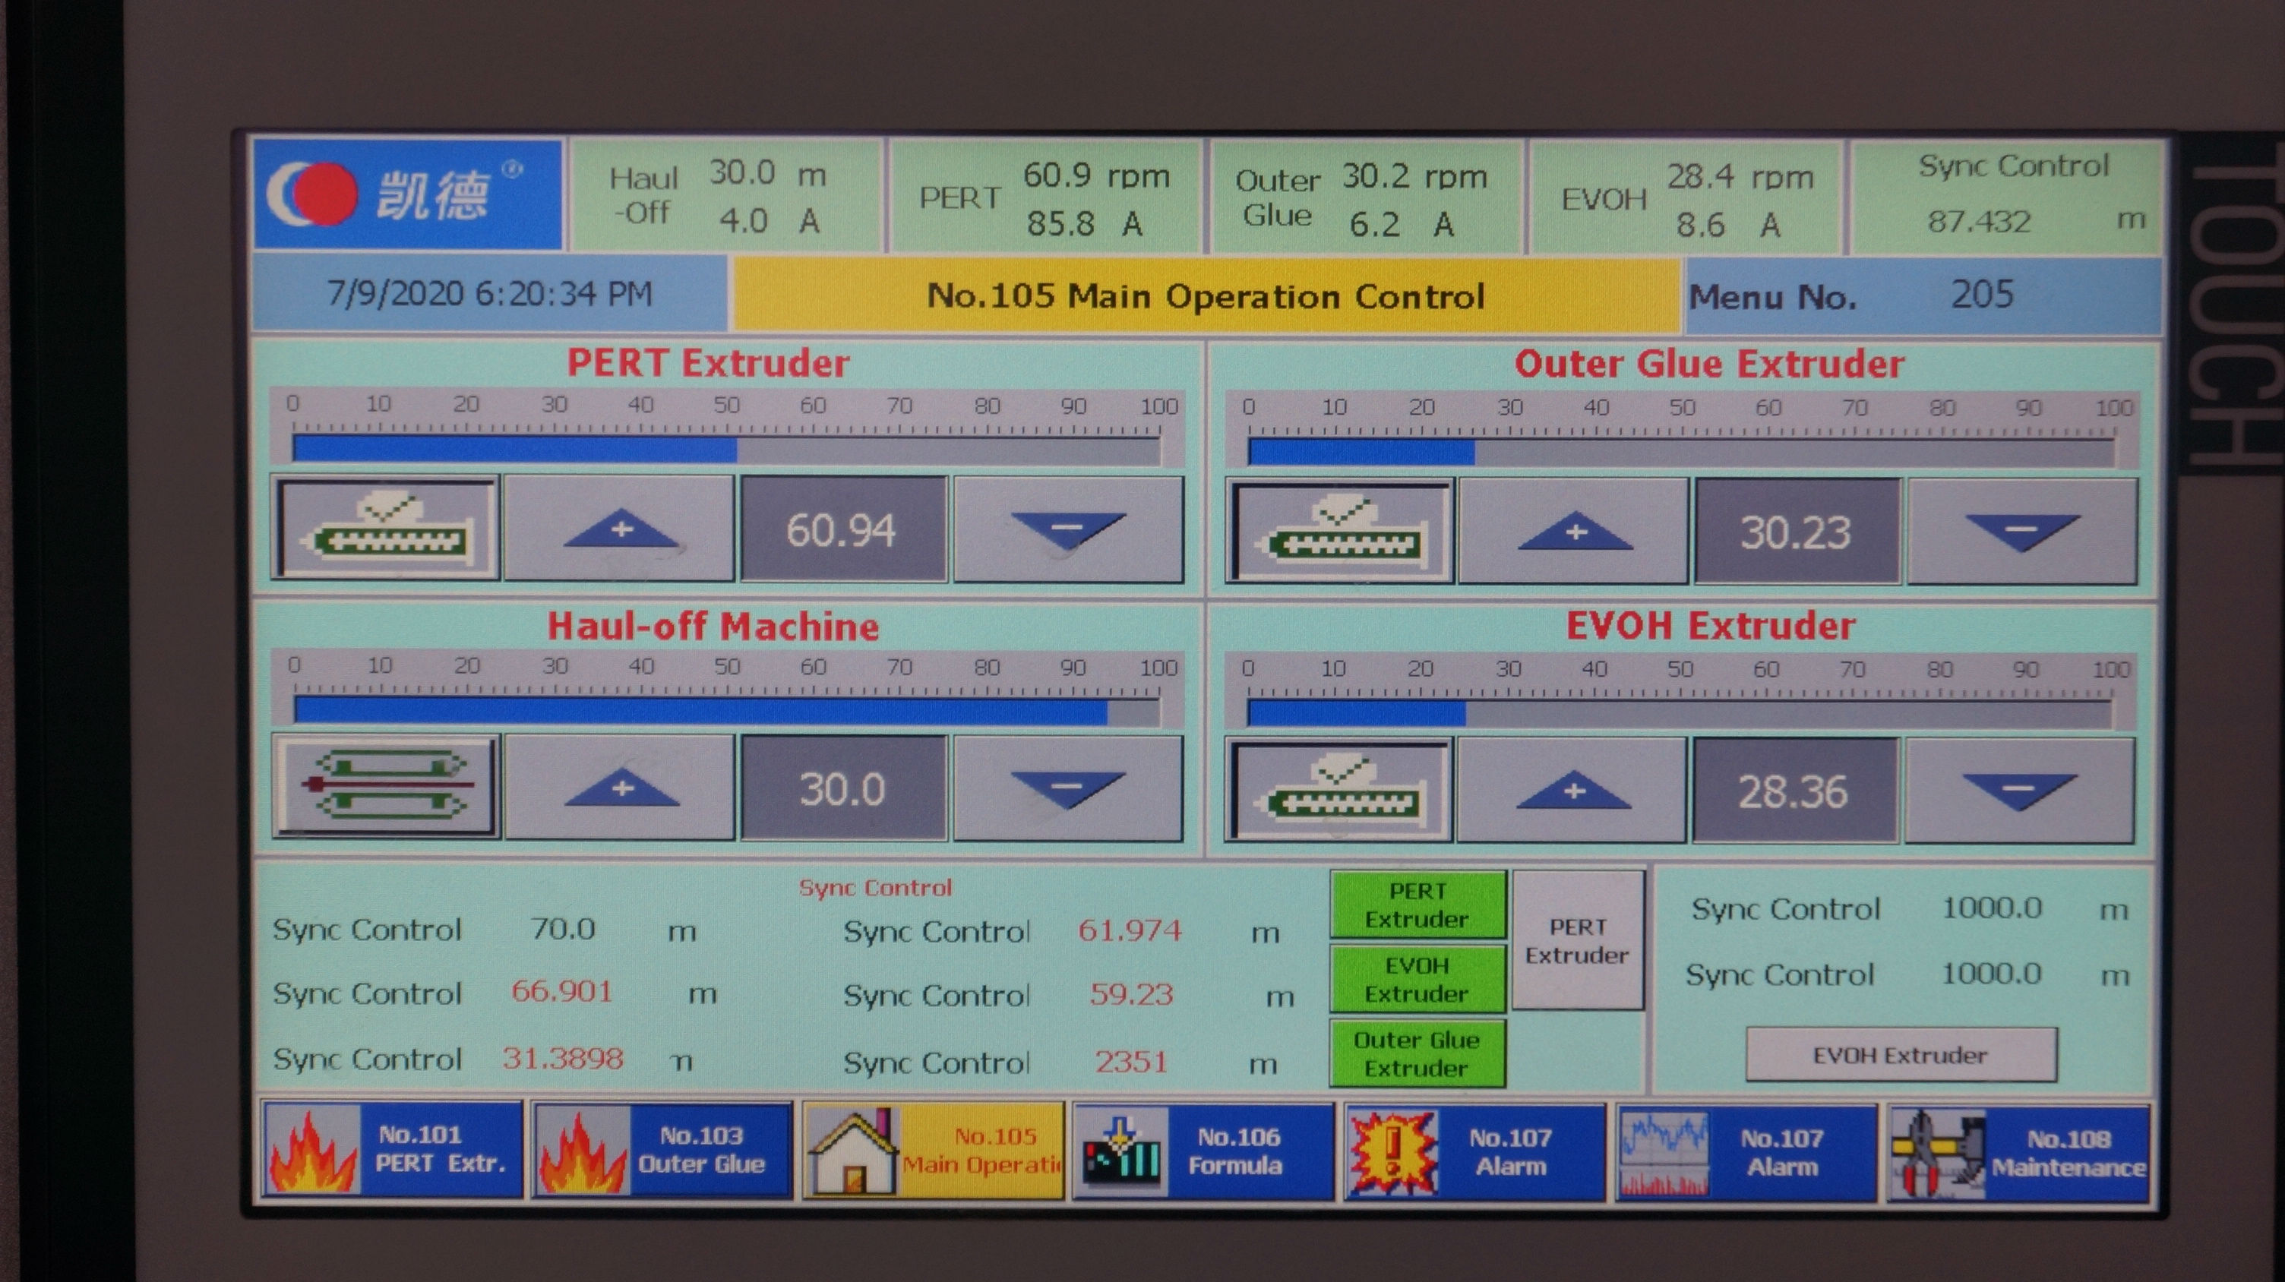
Task: Toggle the Haul-off Machine start icon
Action: point(386,786)
